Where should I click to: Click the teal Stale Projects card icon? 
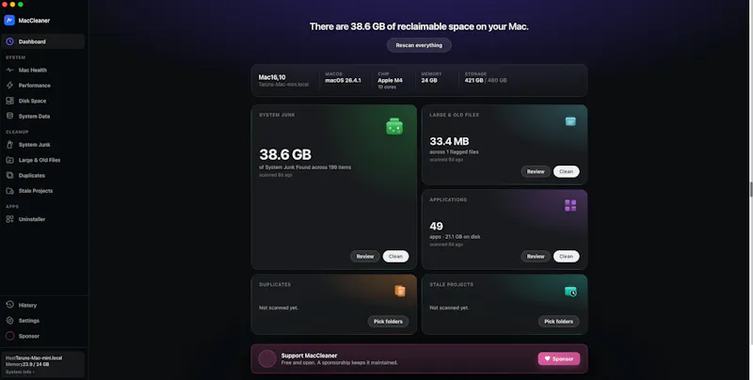tap(570, 292)
